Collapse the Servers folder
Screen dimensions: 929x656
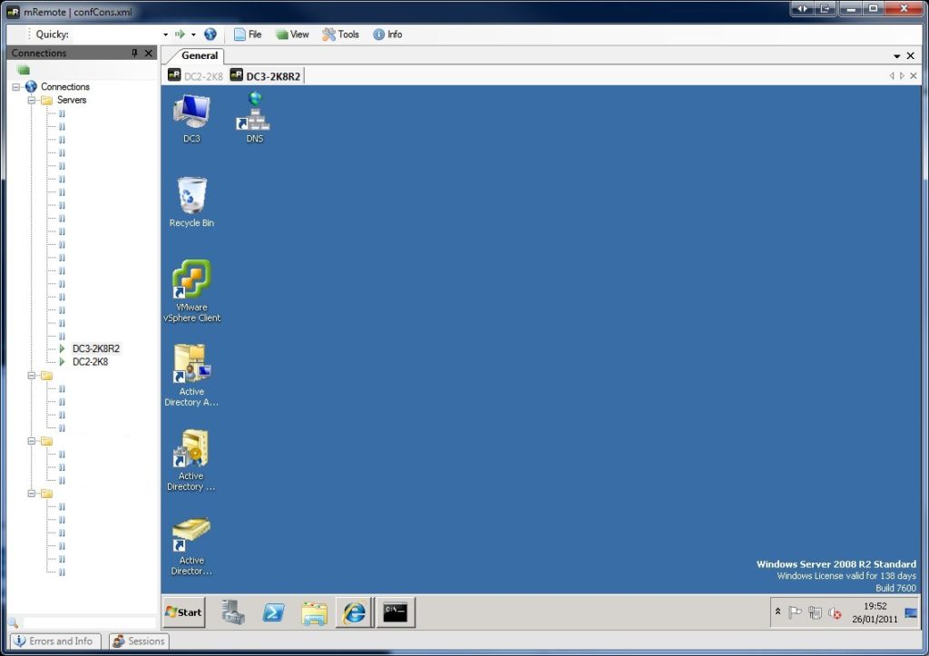click(x=32, y=100)
